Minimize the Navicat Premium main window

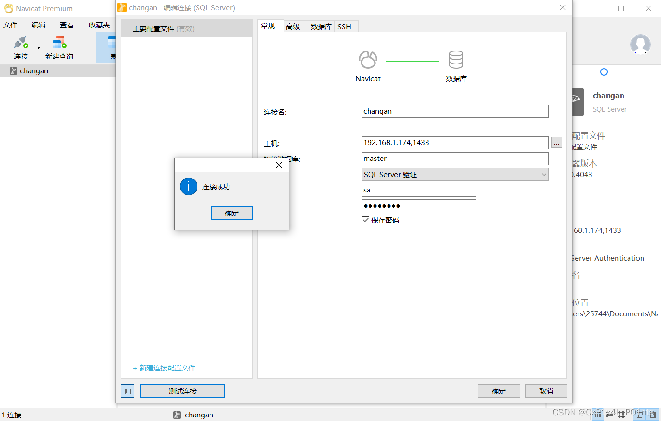tap(594, 8)
